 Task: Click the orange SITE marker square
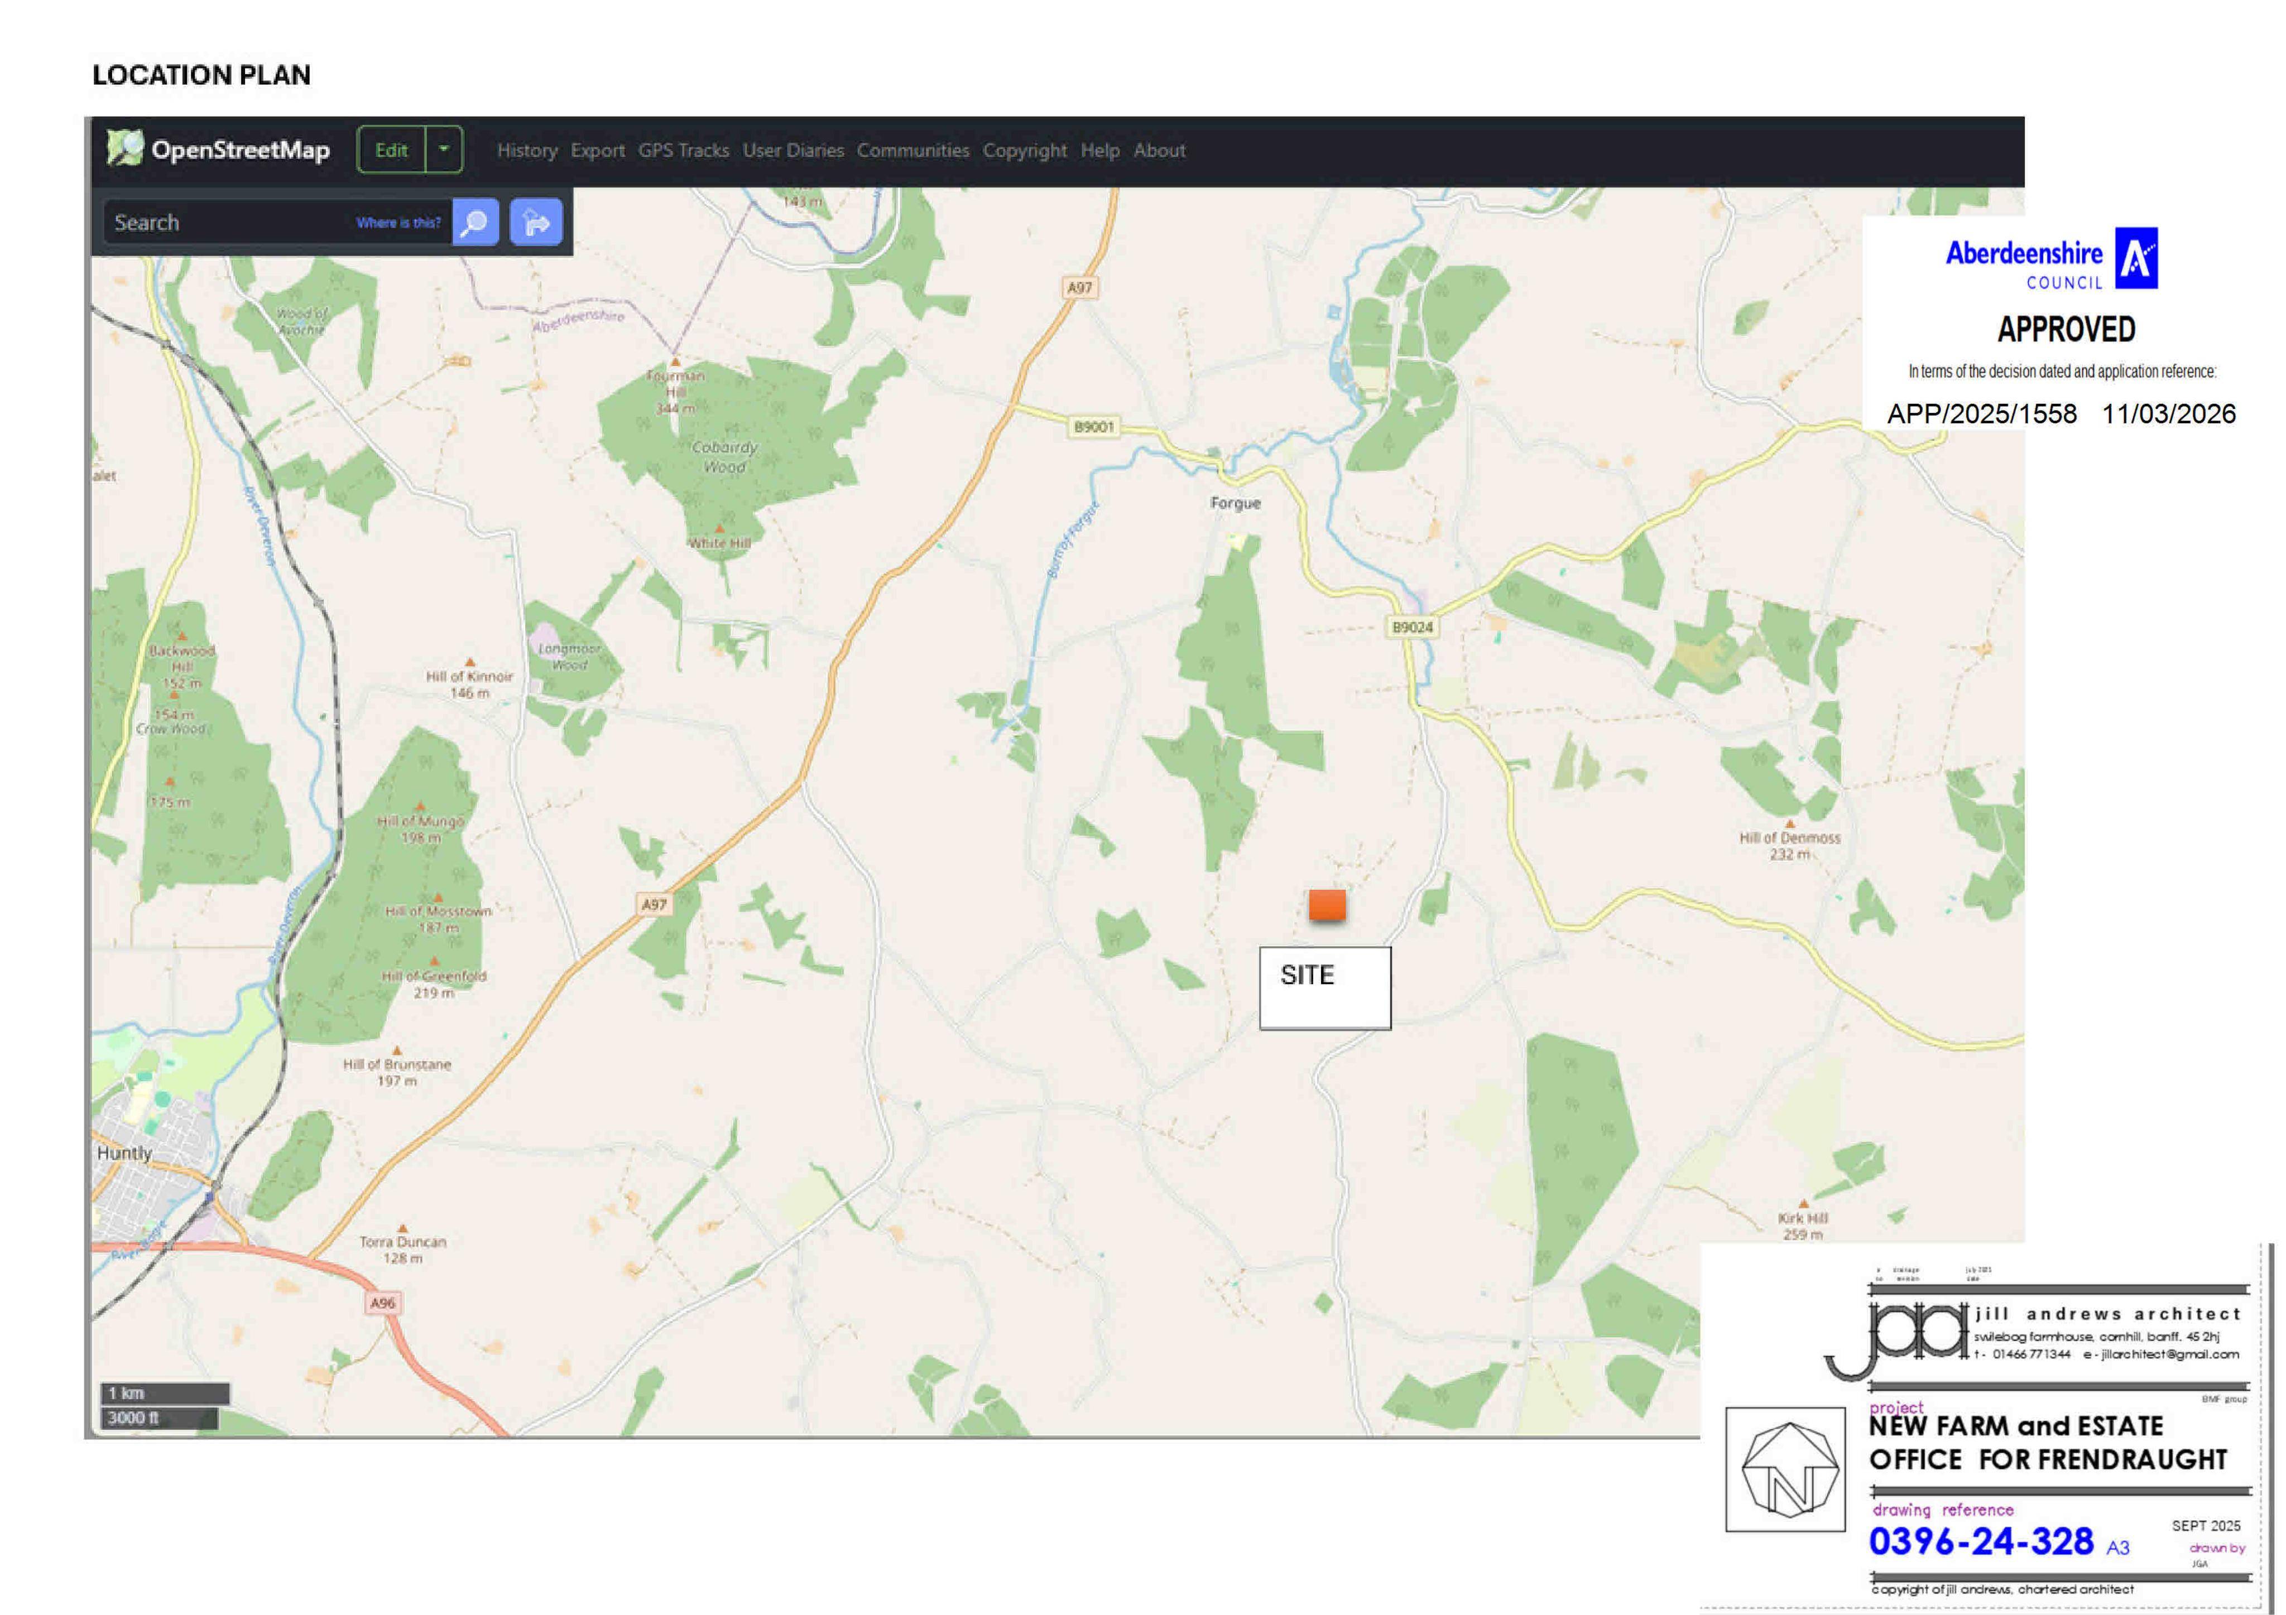pyautogui.click(x=1327, y=904)
